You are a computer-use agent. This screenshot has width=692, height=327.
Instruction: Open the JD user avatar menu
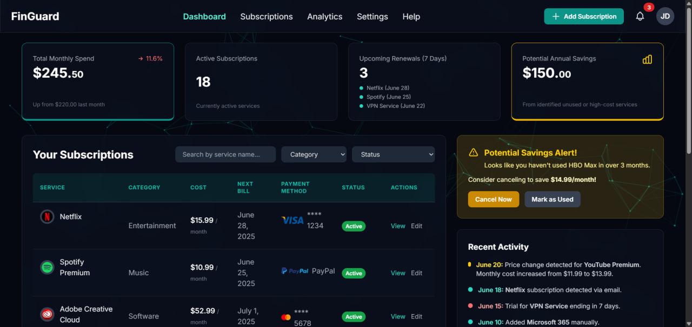point(665,16)
